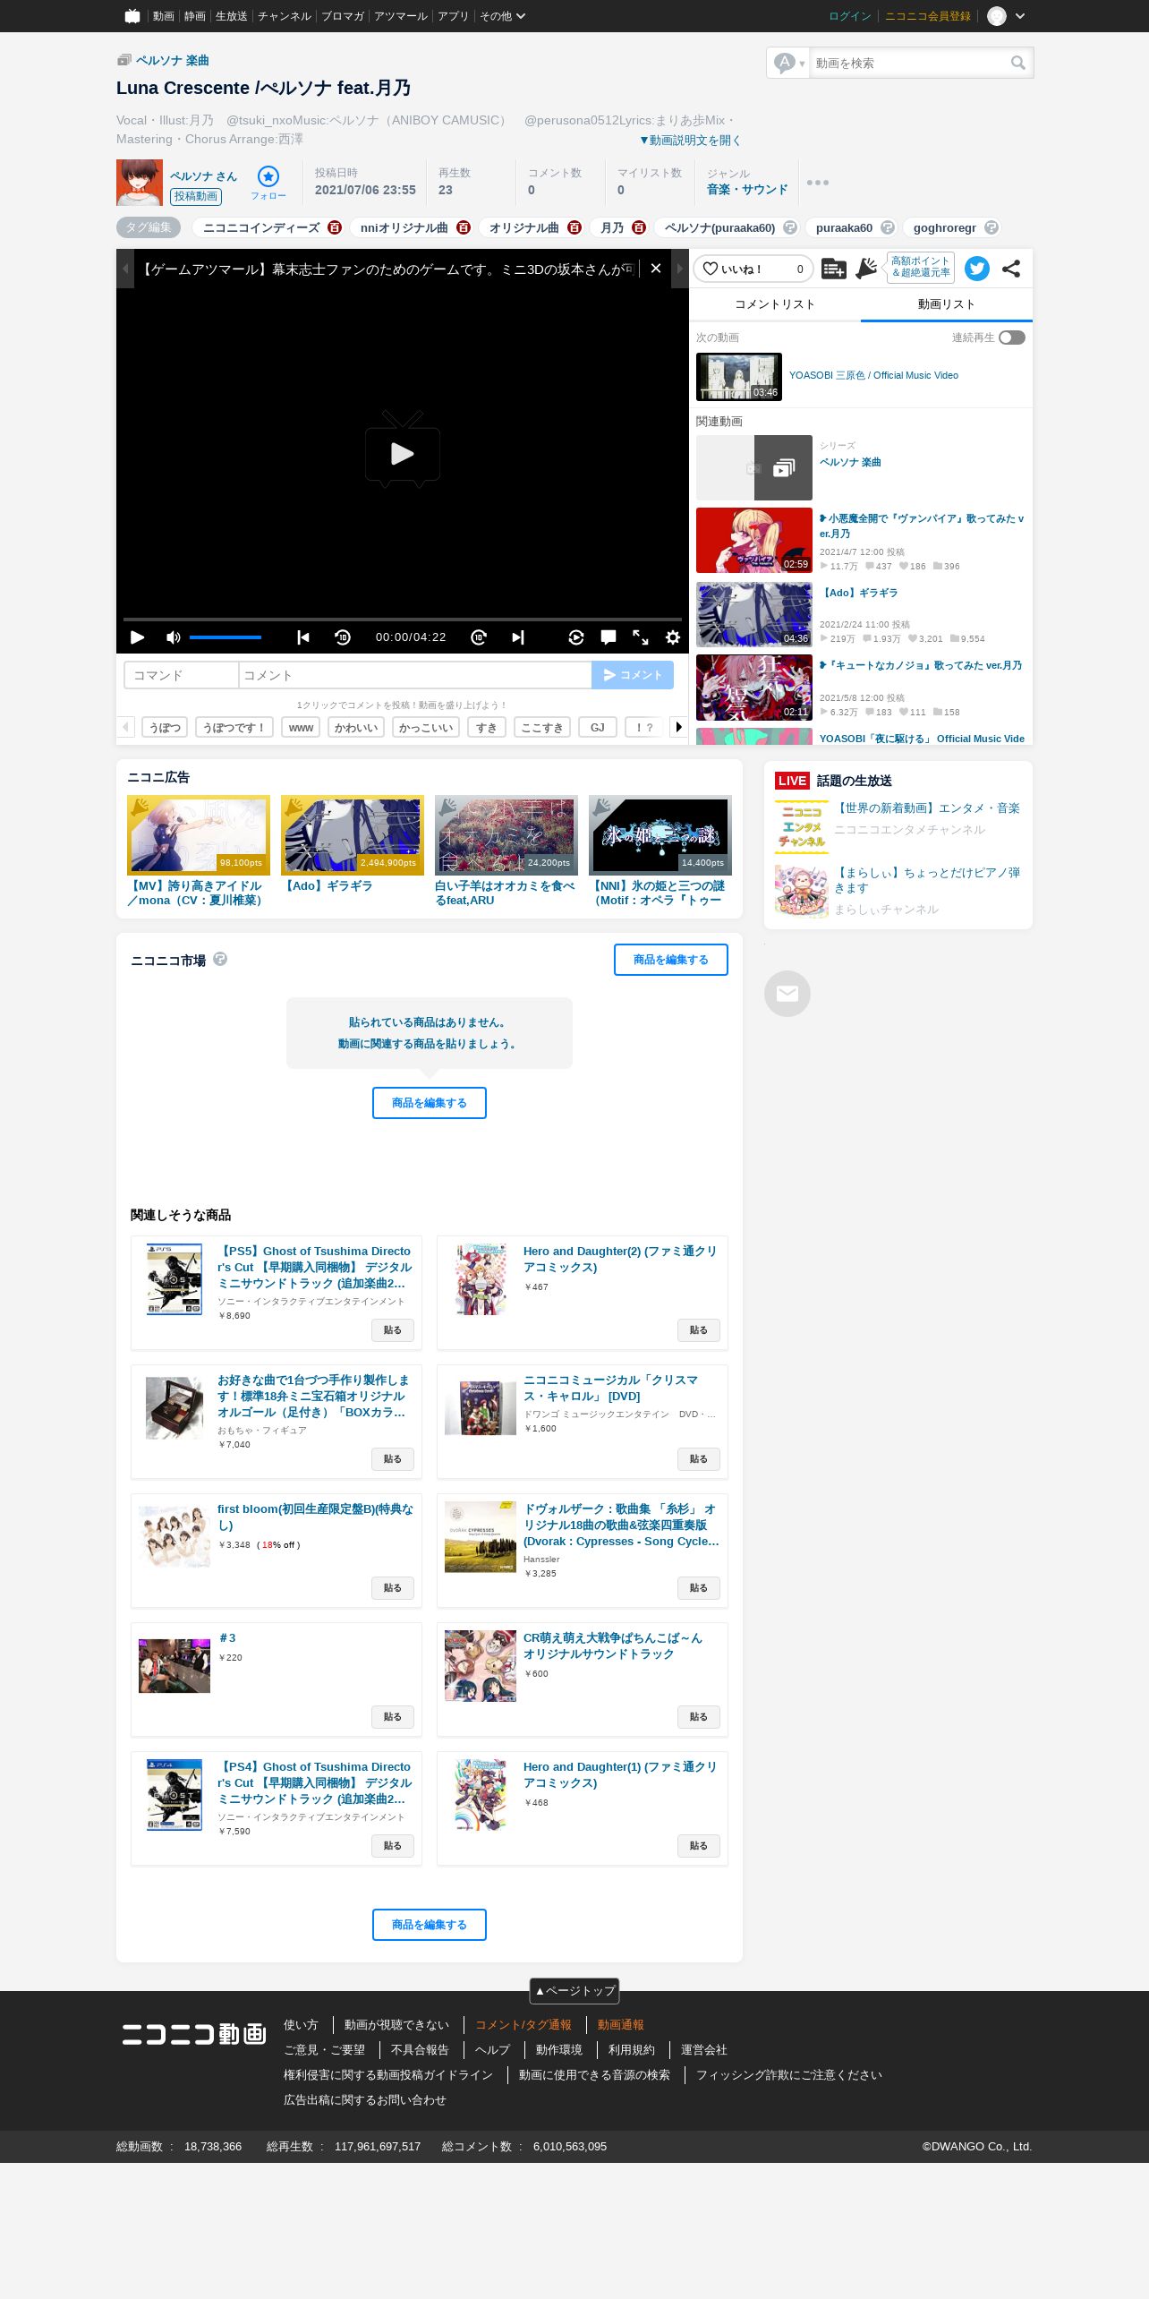1149x2299 pixels.
Task: Open the ペルソナ 楽曲 series link at top
Action: 173,60
